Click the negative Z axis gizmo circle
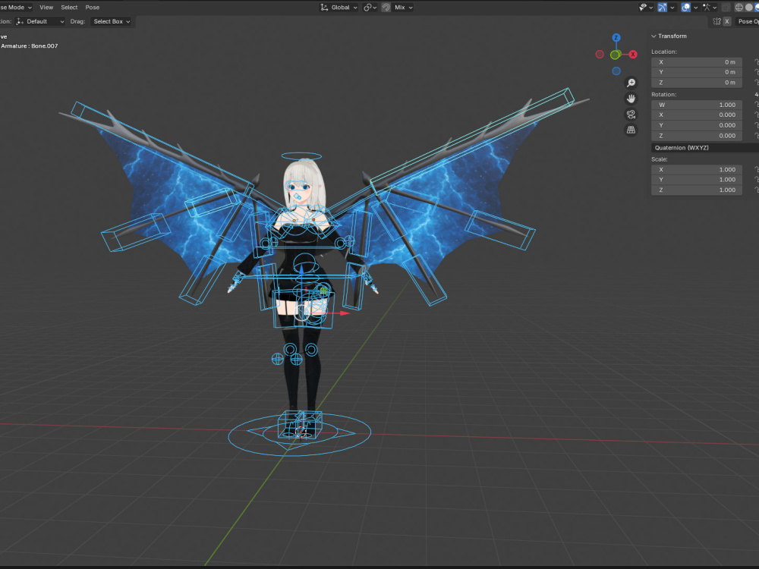 click(x=616, y=71)
